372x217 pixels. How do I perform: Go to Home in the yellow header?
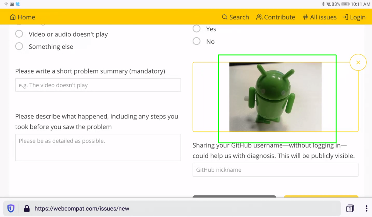point(23,17)
